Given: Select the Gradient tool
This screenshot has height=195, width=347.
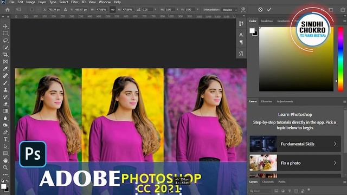Looking at the screenshot, I should [5, 111].
